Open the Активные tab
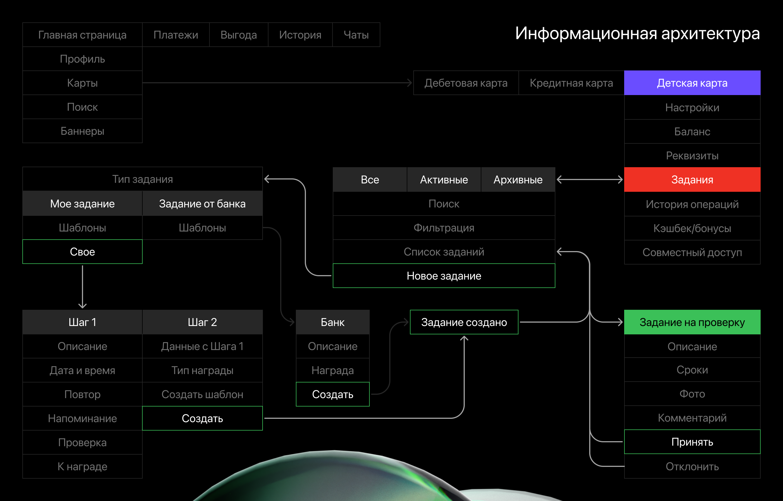 click(444, 179)
